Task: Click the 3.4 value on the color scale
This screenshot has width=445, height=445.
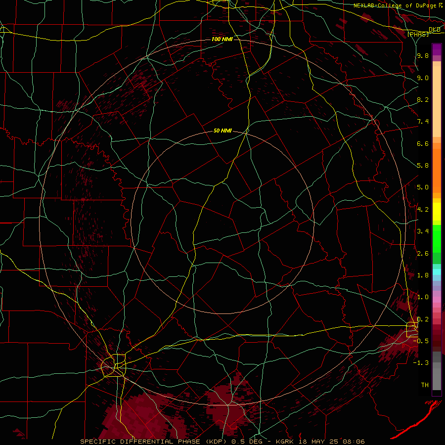Action: 423,231
